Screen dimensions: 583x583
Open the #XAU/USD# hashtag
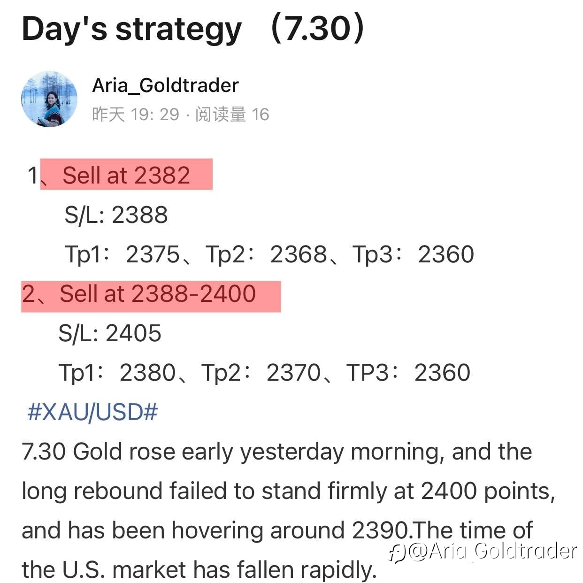click(x=92, y=412)
